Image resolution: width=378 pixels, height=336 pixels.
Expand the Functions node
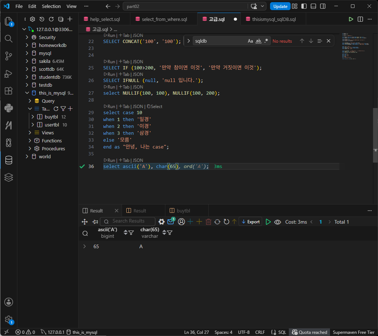click(30, 141)
